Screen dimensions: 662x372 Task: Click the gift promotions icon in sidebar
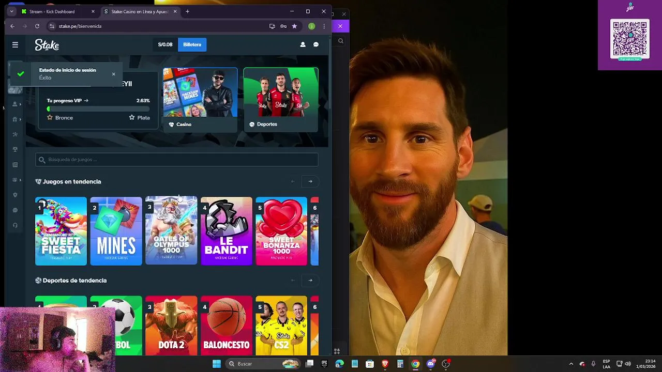[x=14, y=119]
